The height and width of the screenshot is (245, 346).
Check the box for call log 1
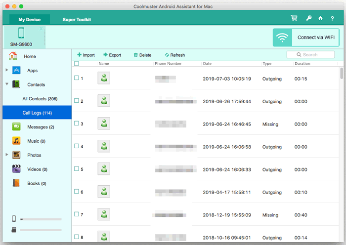(x=77, y=78)
